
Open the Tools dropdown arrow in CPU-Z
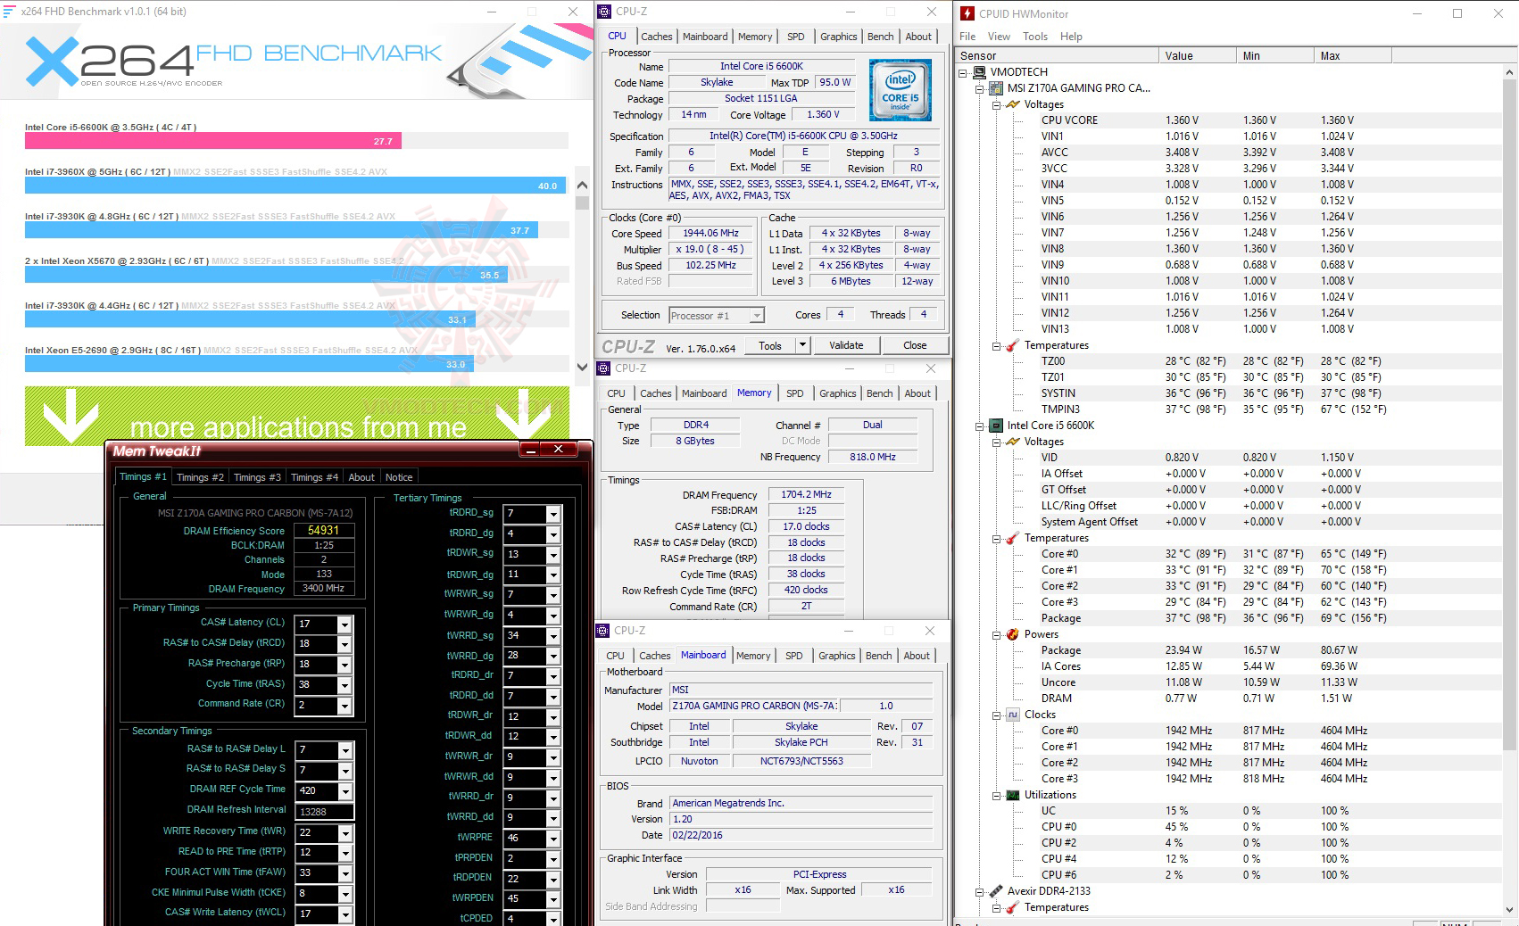(802, 345)
